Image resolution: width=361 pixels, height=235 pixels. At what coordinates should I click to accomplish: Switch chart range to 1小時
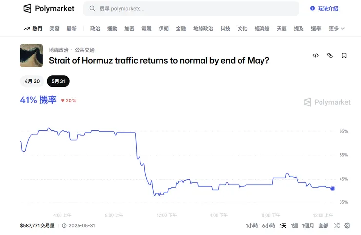click(x=252, y=226)
